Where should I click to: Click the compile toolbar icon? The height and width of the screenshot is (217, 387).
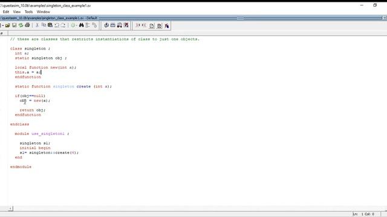[x=106, y=25]
